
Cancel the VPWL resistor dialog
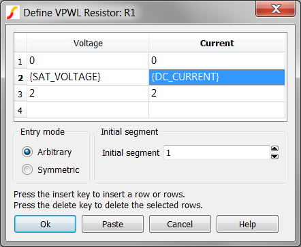coord(180,224)
